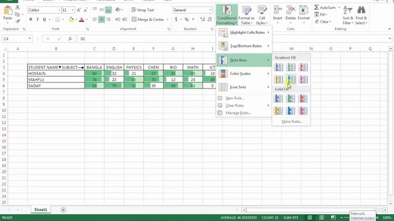Viewport: 394px width, 221px height.
Task: Click the Delete Cells icon
Action: 291,10
